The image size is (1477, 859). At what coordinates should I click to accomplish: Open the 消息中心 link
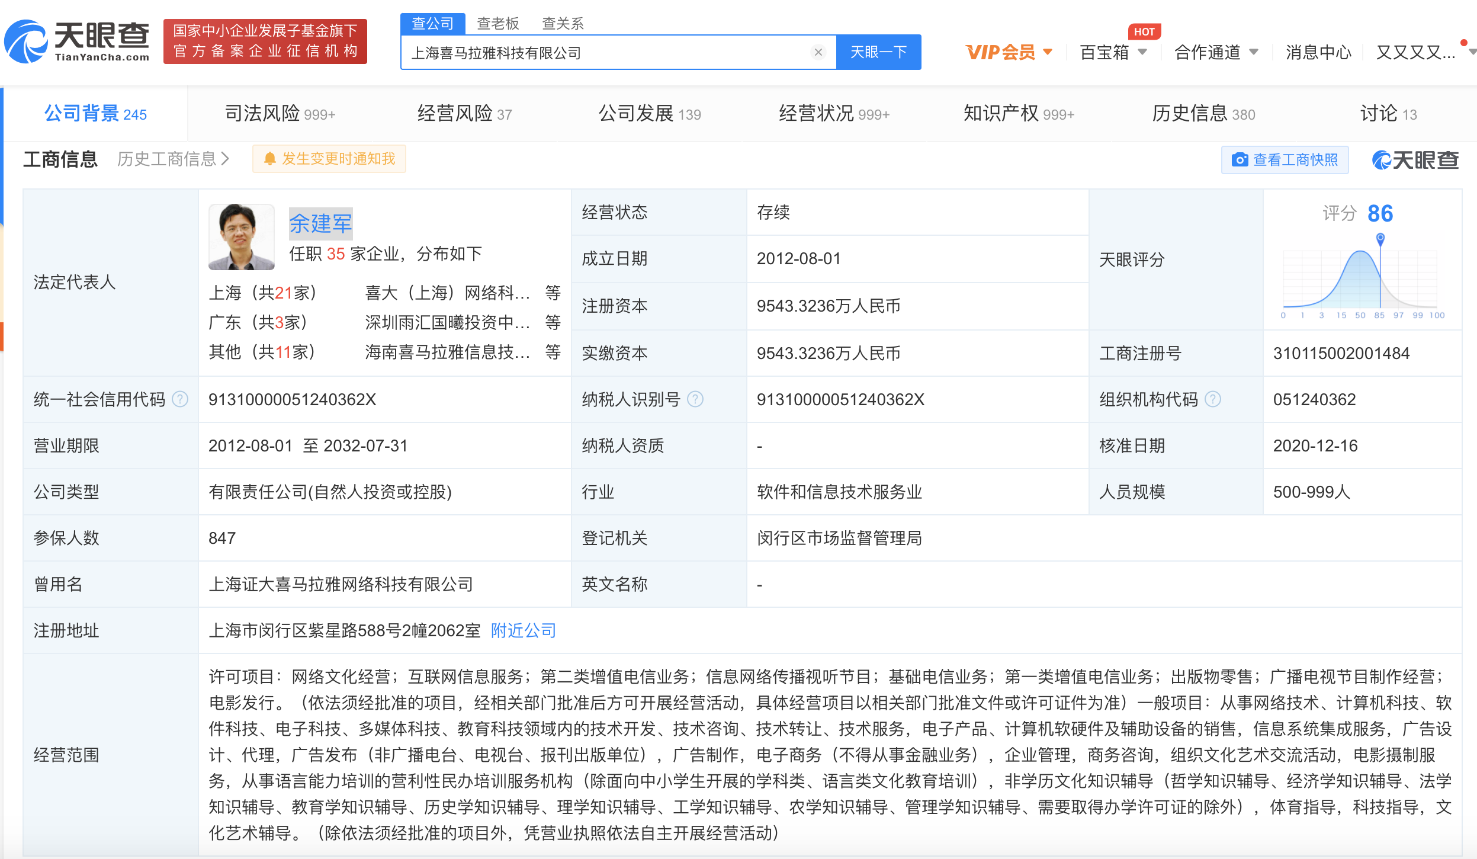point(1318,52)
